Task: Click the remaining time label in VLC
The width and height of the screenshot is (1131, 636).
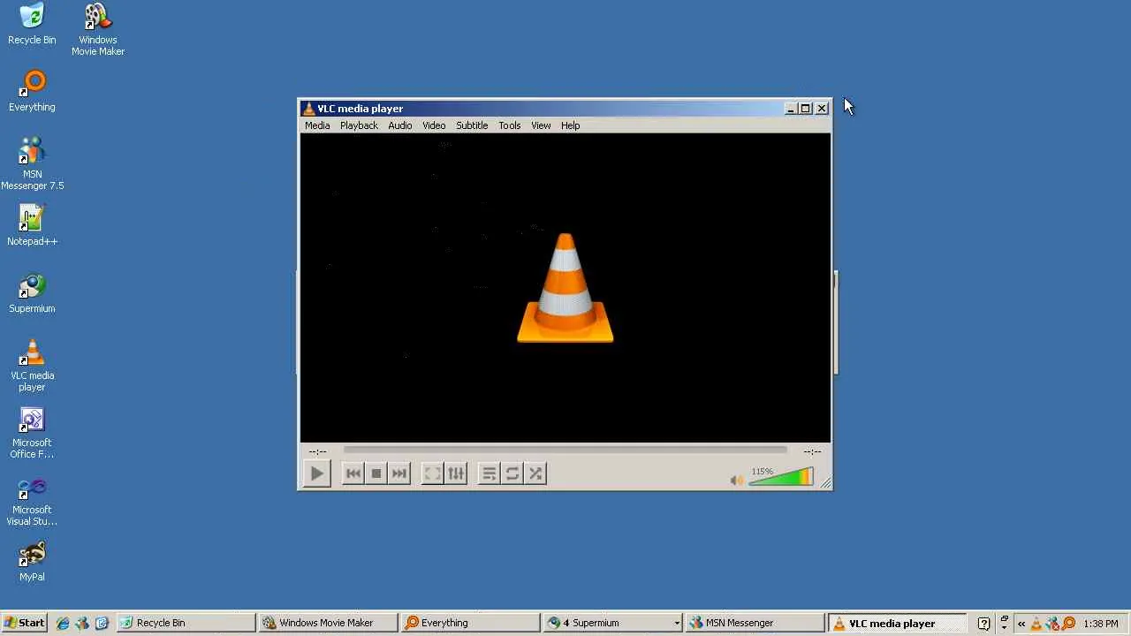Action: coord(813,451)
